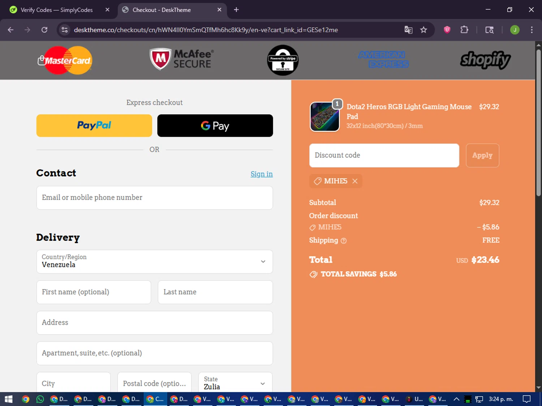Open Chrome three-dot menu

[532, 30]
